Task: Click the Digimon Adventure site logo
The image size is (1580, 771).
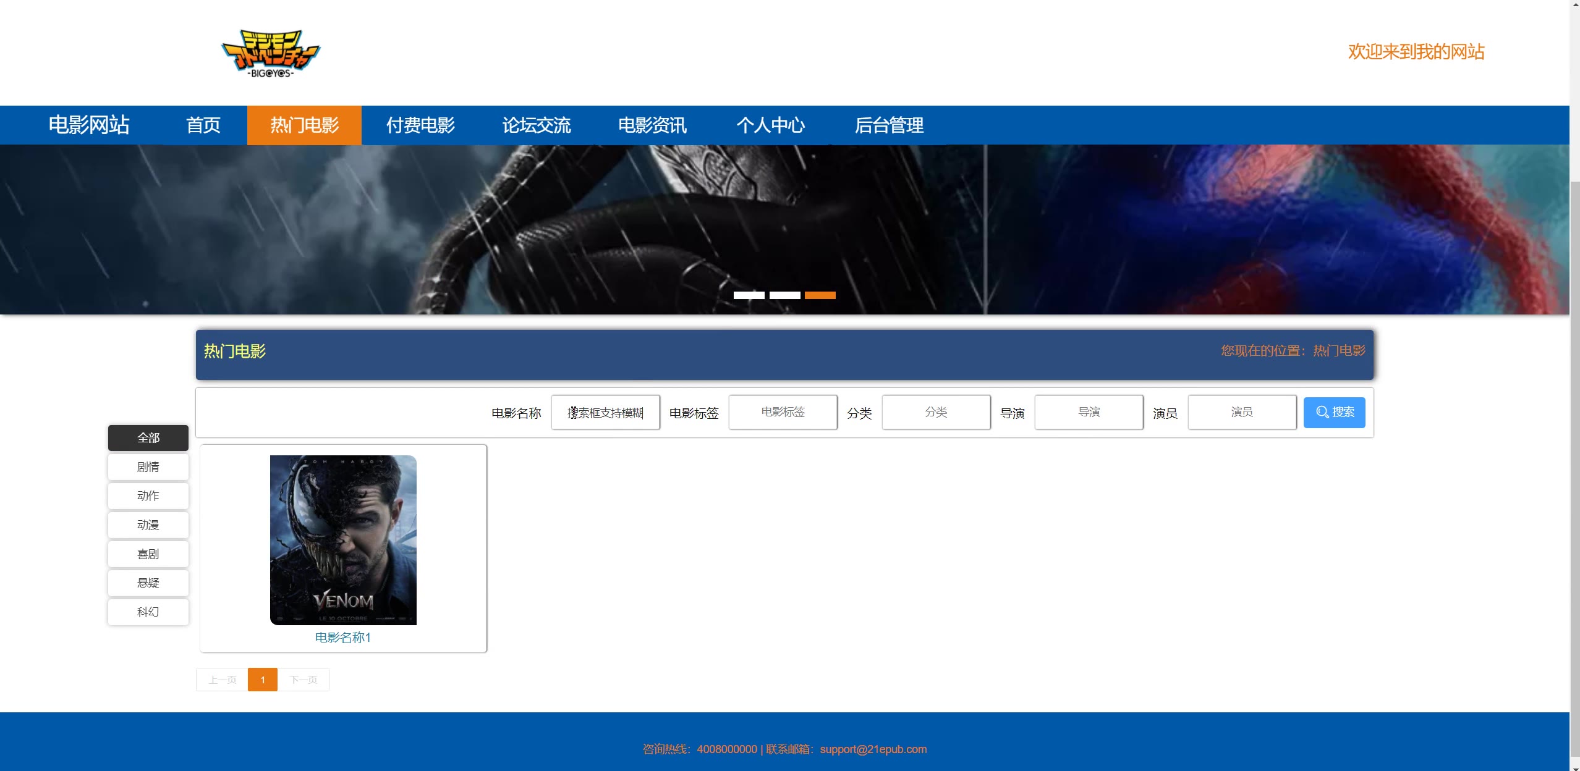Action: pyautogui.click(x=271, y=53)
